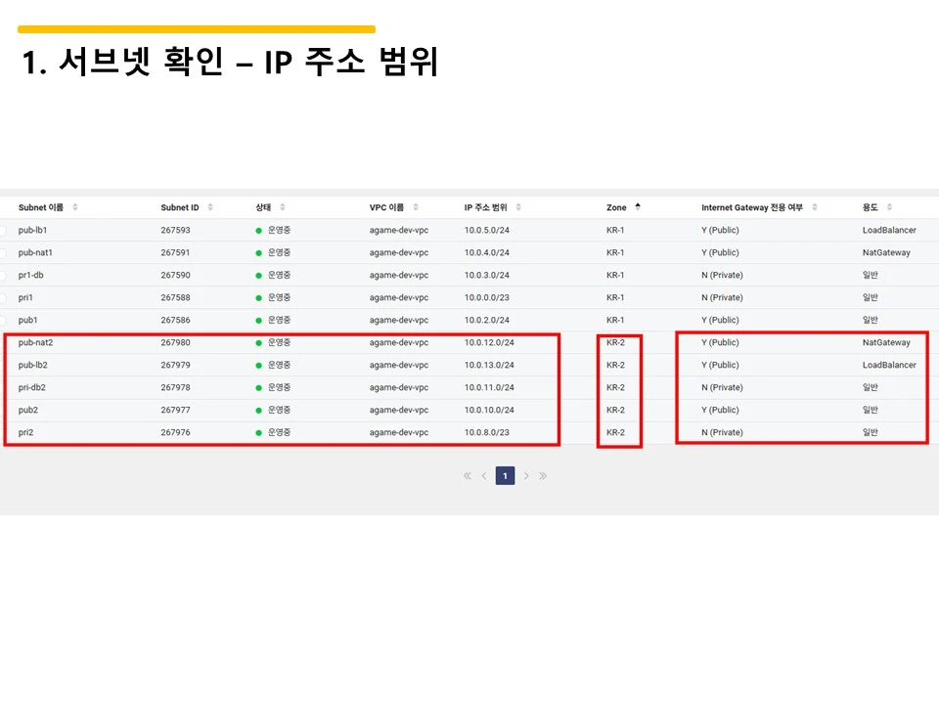Click the ascending sort indicator on Zone column
This screenshot has height=704, width=939.
tap(636, 205)
